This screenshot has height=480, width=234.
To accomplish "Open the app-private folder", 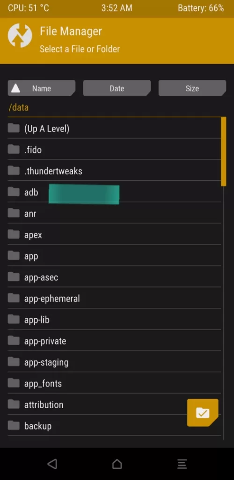I will tap(114, 341).
